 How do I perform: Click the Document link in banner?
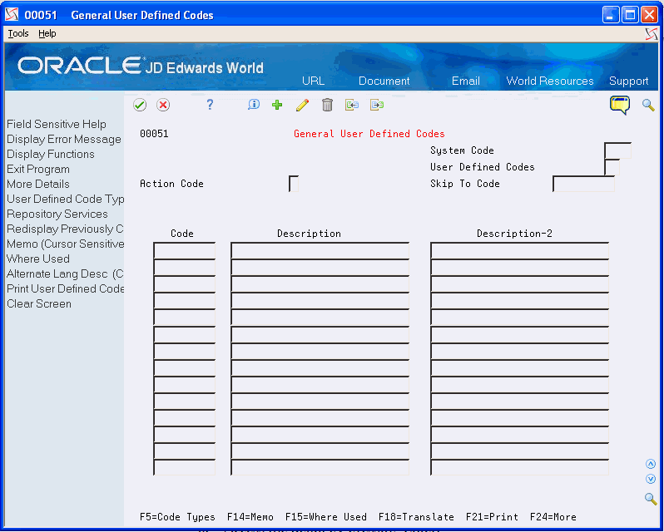pyautogui.click(x=384, y=81)
